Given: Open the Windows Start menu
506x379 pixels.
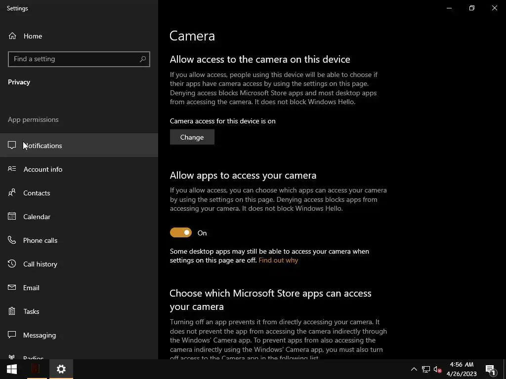Looking at the screenshot, I should (x=12, y=369).
